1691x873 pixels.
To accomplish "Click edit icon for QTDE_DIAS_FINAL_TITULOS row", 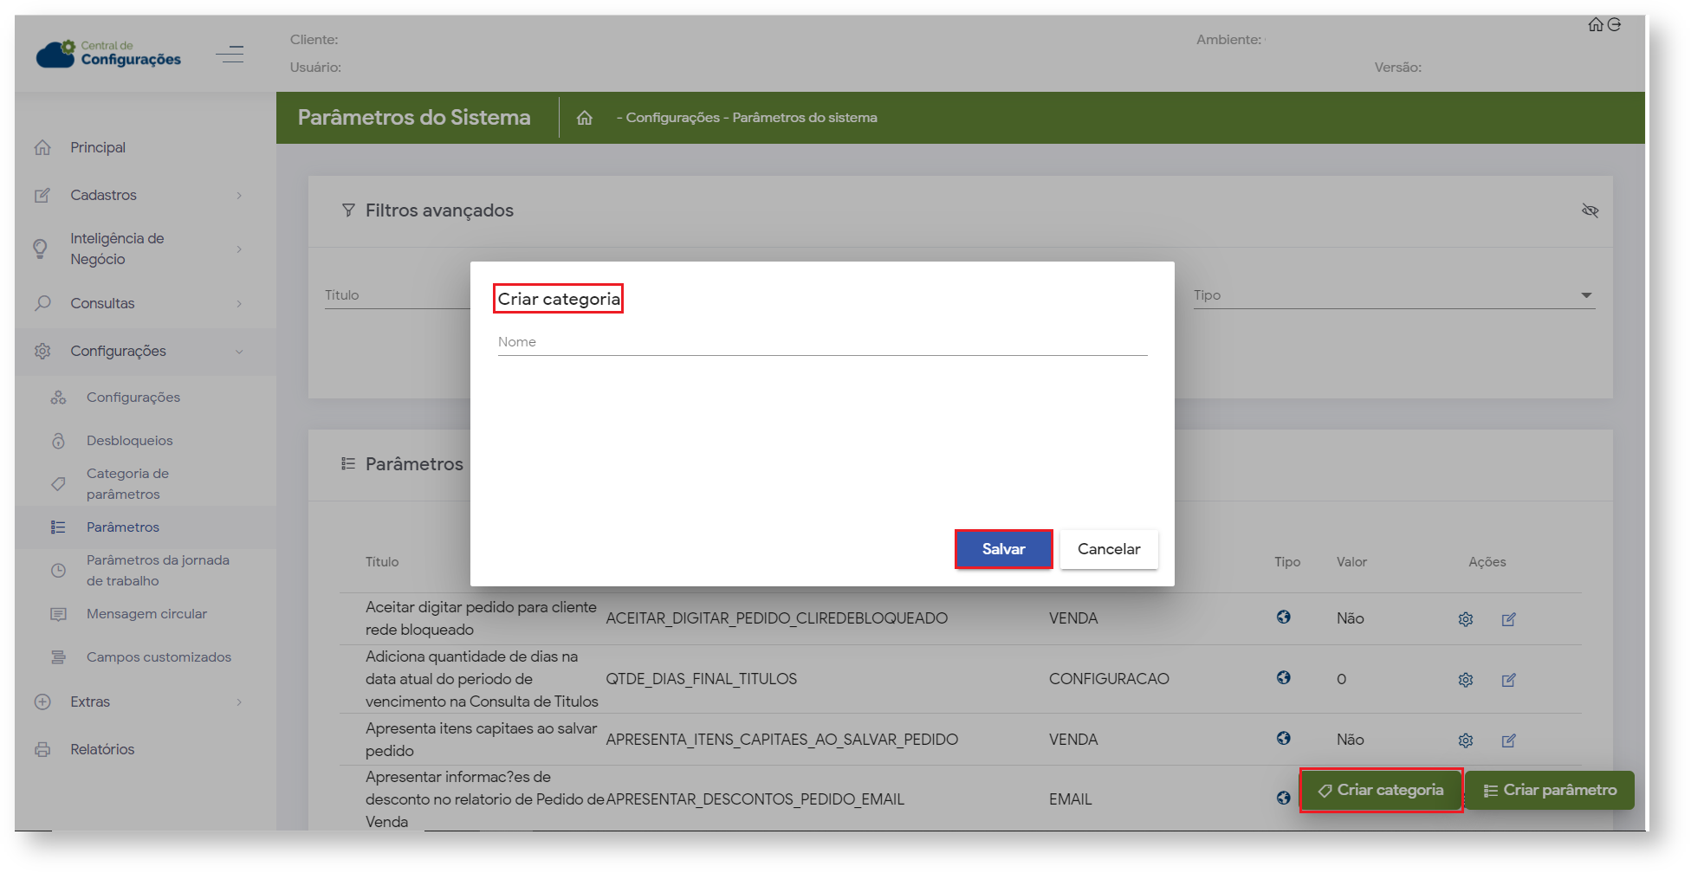I will (1508, 680).
